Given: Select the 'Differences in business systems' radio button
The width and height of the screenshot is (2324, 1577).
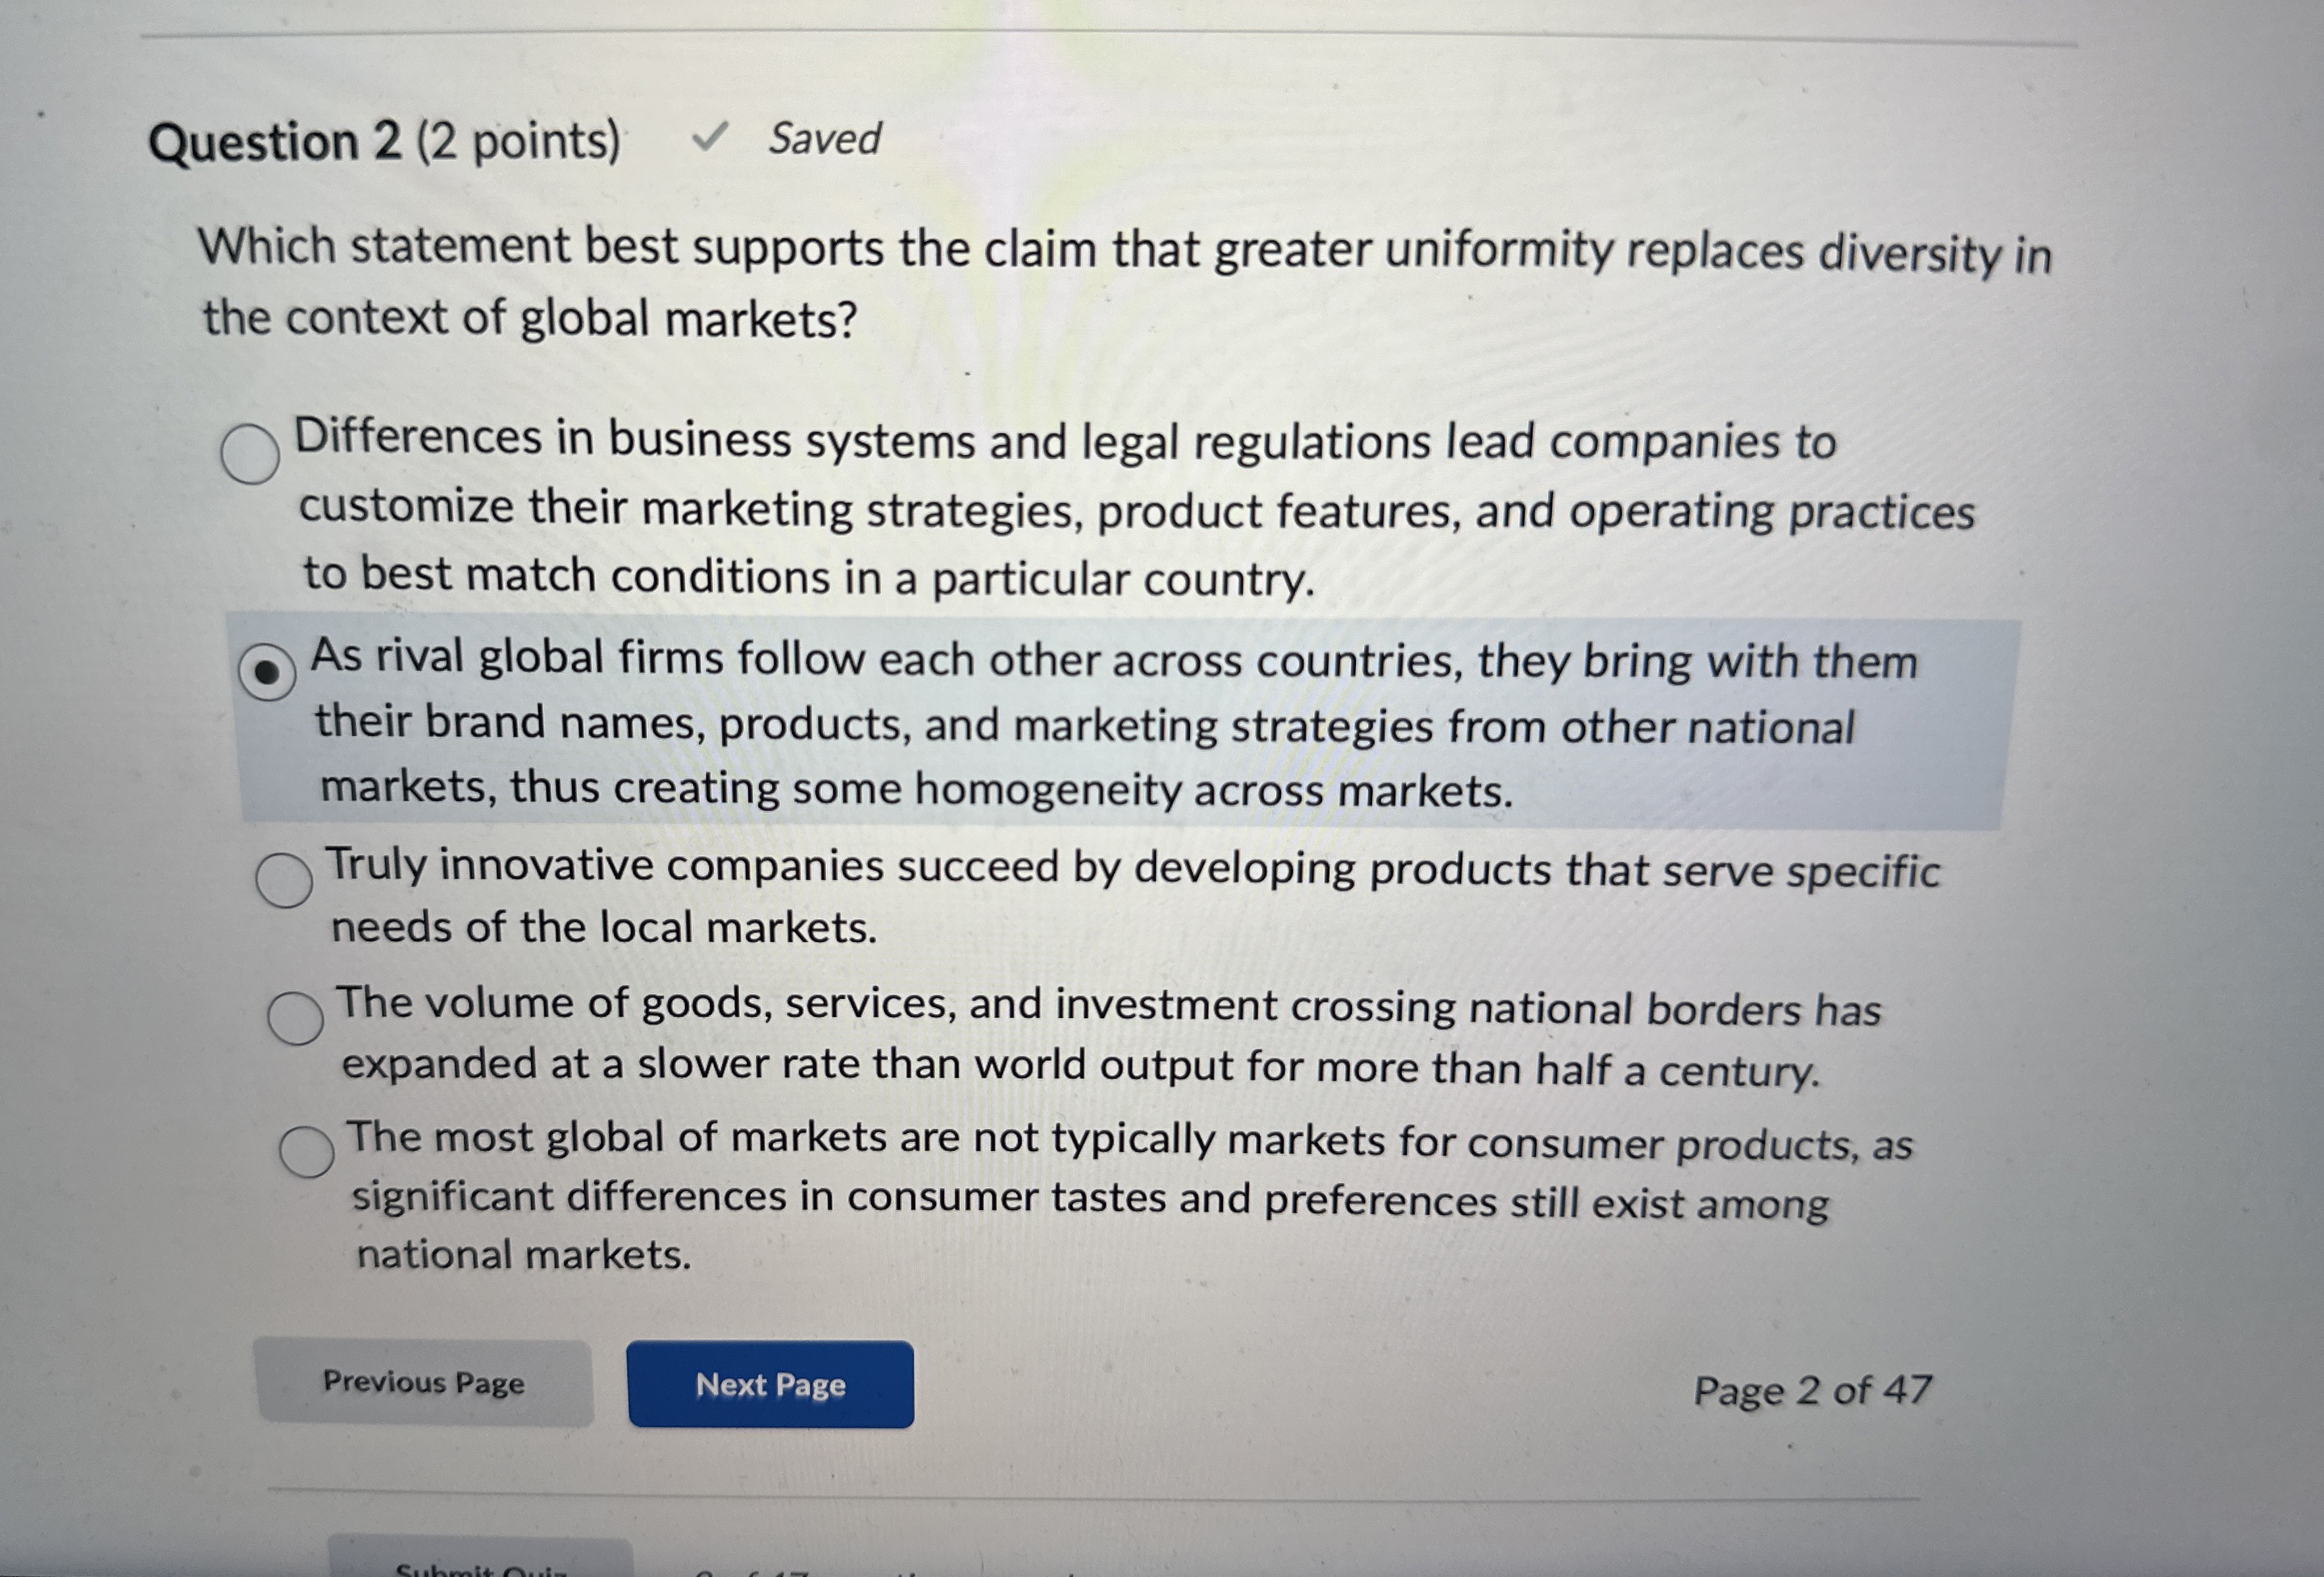Looking at the screenshot, I should 250,453.
